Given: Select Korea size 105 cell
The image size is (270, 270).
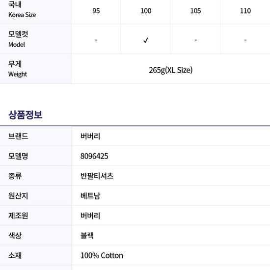Looking at the screenshot, I should coord(195,11).
